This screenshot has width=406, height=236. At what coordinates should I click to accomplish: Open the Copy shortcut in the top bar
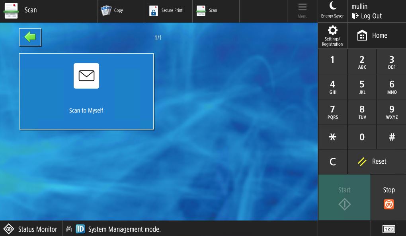click(121, 11)
